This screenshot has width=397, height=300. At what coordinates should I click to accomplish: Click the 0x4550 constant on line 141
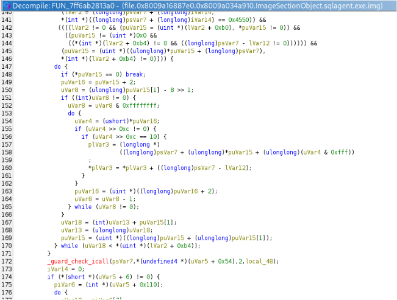[x=238, y=20]
